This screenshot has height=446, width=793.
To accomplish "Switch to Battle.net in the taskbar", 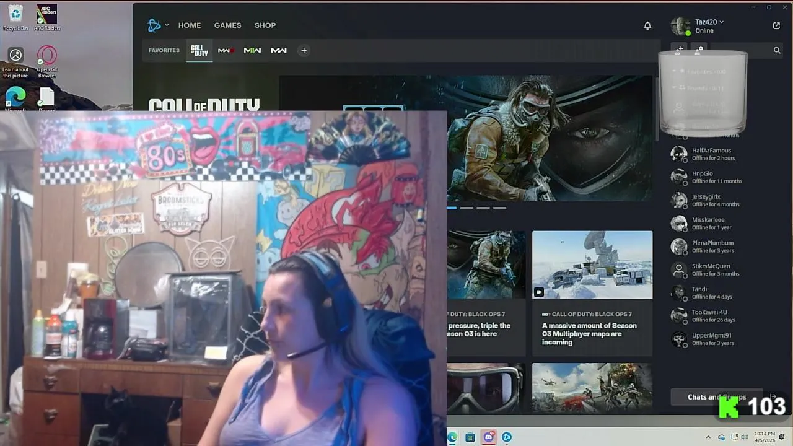I will [x=507, y=437].
